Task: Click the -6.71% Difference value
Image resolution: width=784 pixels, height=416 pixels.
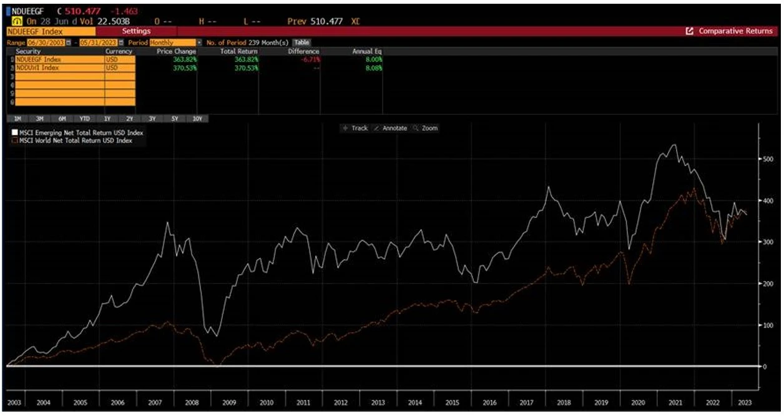Action: 310,59
